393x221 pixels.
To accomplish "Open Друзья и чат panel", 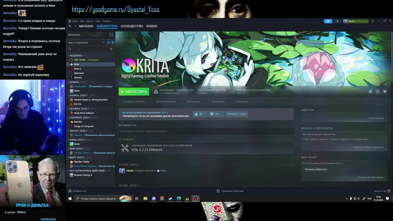I will click(382, 191).
